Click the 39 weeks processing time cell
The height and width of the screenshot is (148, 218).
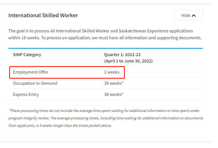(x=114, y=83)
